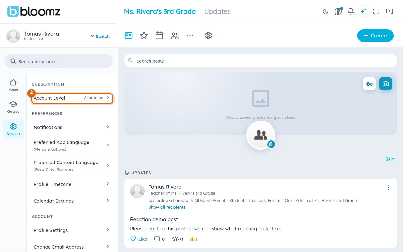Open the help chat question icon

pos(338,12)
